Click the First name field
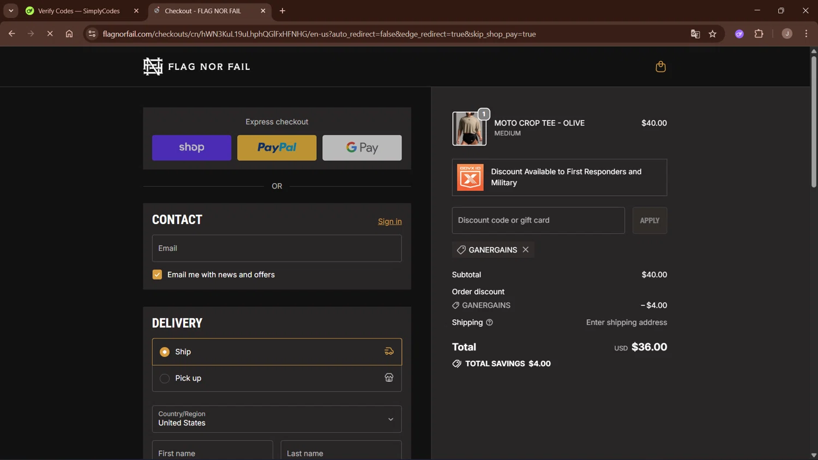Viewport: 818px width, 460px height. [213, 451]
